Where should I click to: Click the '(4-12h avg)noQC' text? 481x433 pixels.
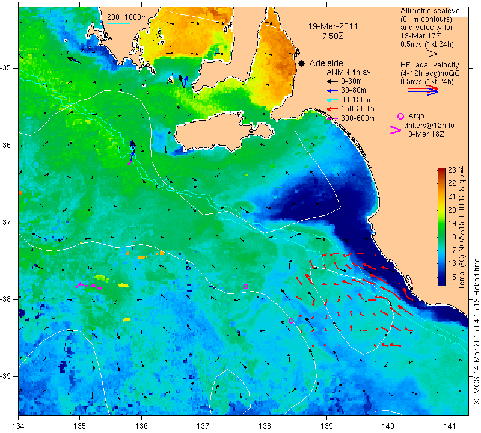(x=430, y=73)
